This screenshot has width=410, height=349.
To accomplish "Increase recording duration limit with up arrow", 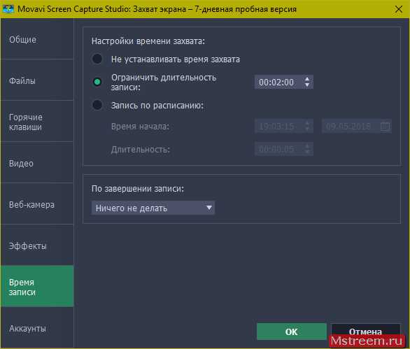I will click(x=307, y=79).
